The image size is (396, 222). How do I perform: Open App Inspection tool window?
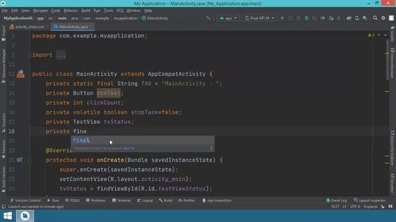tap(217, 200)
